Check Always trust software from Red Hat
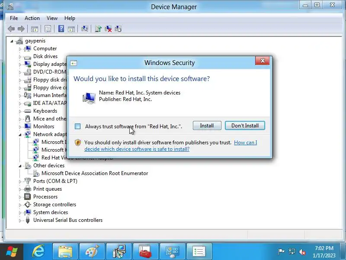The image size is (346, 260). 78,127
